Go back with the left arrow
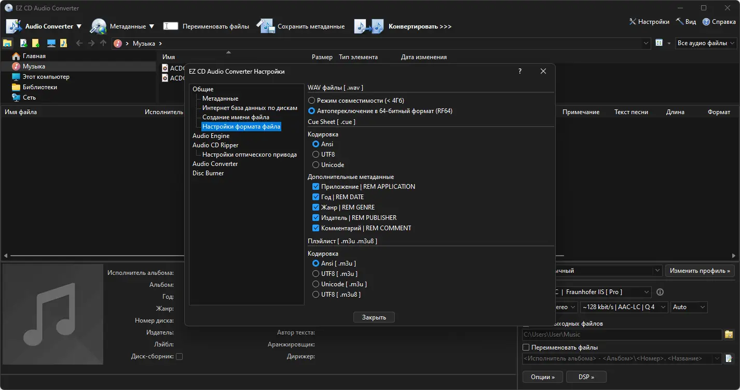The image size is (740, 390). [79, 43]
